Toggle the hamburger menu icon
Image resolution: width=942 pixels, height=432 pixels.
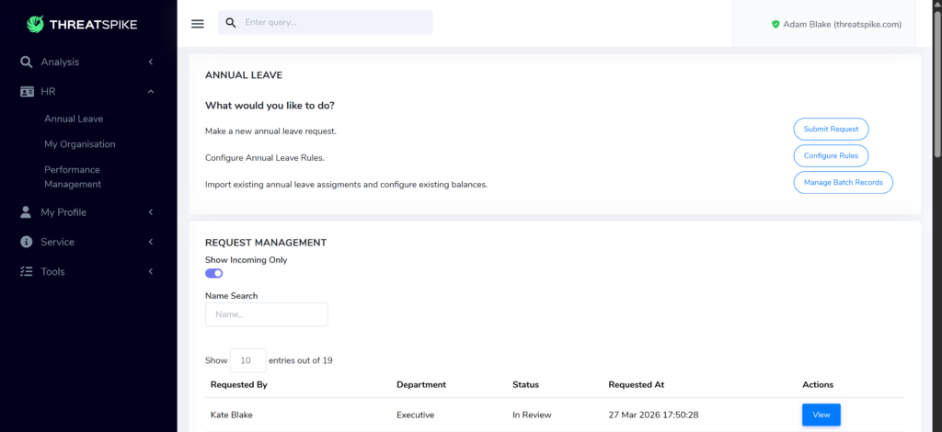click(198, 23)
